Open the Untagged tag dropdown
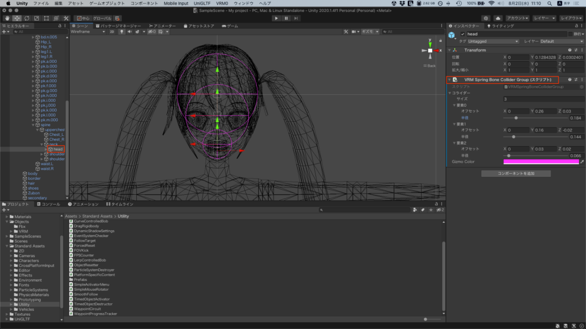Screen dimensions: 586x329 (493, 42)
